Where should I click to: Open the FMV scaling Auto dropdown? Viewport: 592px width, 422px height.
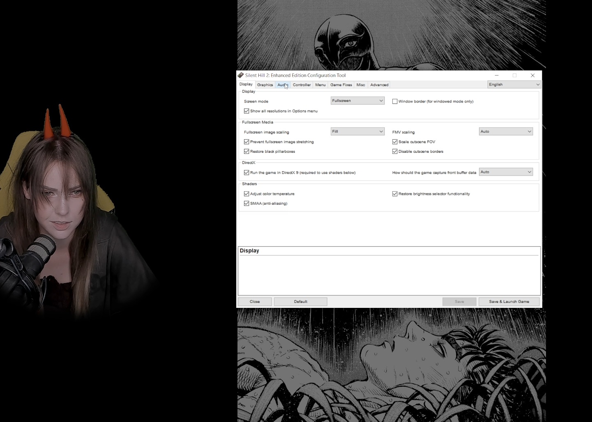(x=506, y=131)
